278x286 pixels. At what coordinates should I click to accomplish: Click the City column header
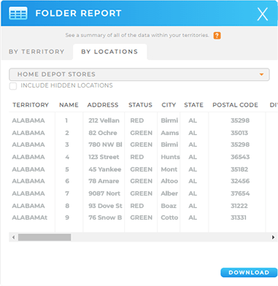click(x=169, y=105)
